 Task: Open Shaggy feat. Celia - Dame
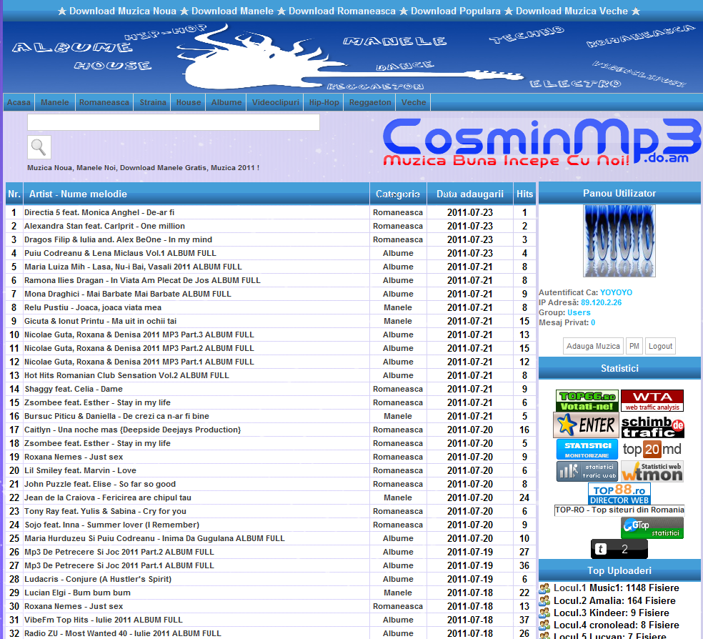pyautogui.click(x=74, y=389)
